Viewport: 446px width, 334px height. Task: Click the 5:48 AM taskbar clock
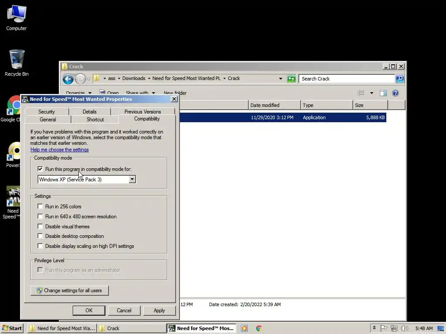424,328
